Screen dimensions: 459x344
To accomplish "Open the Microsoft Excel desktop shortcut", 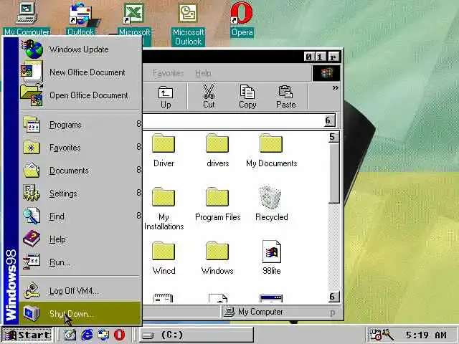I will pyautogui.click(x=134, y=24).
